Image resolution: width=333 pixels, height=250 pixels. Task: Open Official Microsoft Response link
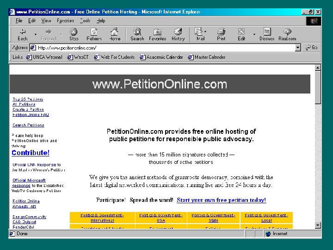tap(29, 180)
